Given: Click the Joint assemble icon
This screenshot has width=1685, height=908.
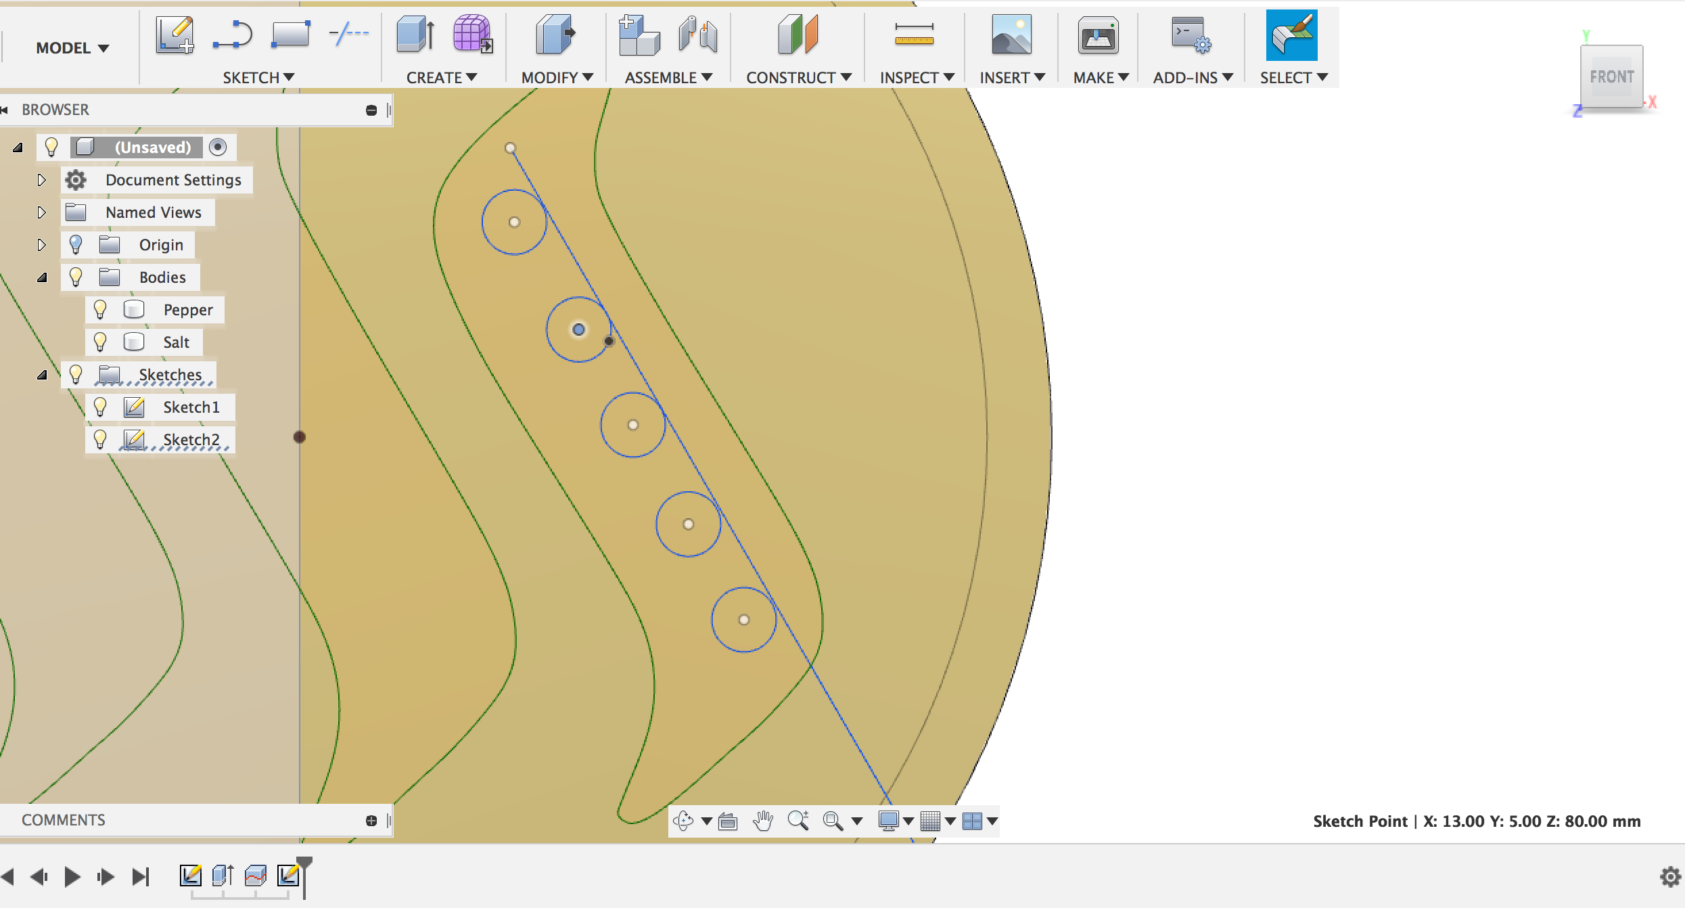Looking at the screenshot, I should pos(697,35).
